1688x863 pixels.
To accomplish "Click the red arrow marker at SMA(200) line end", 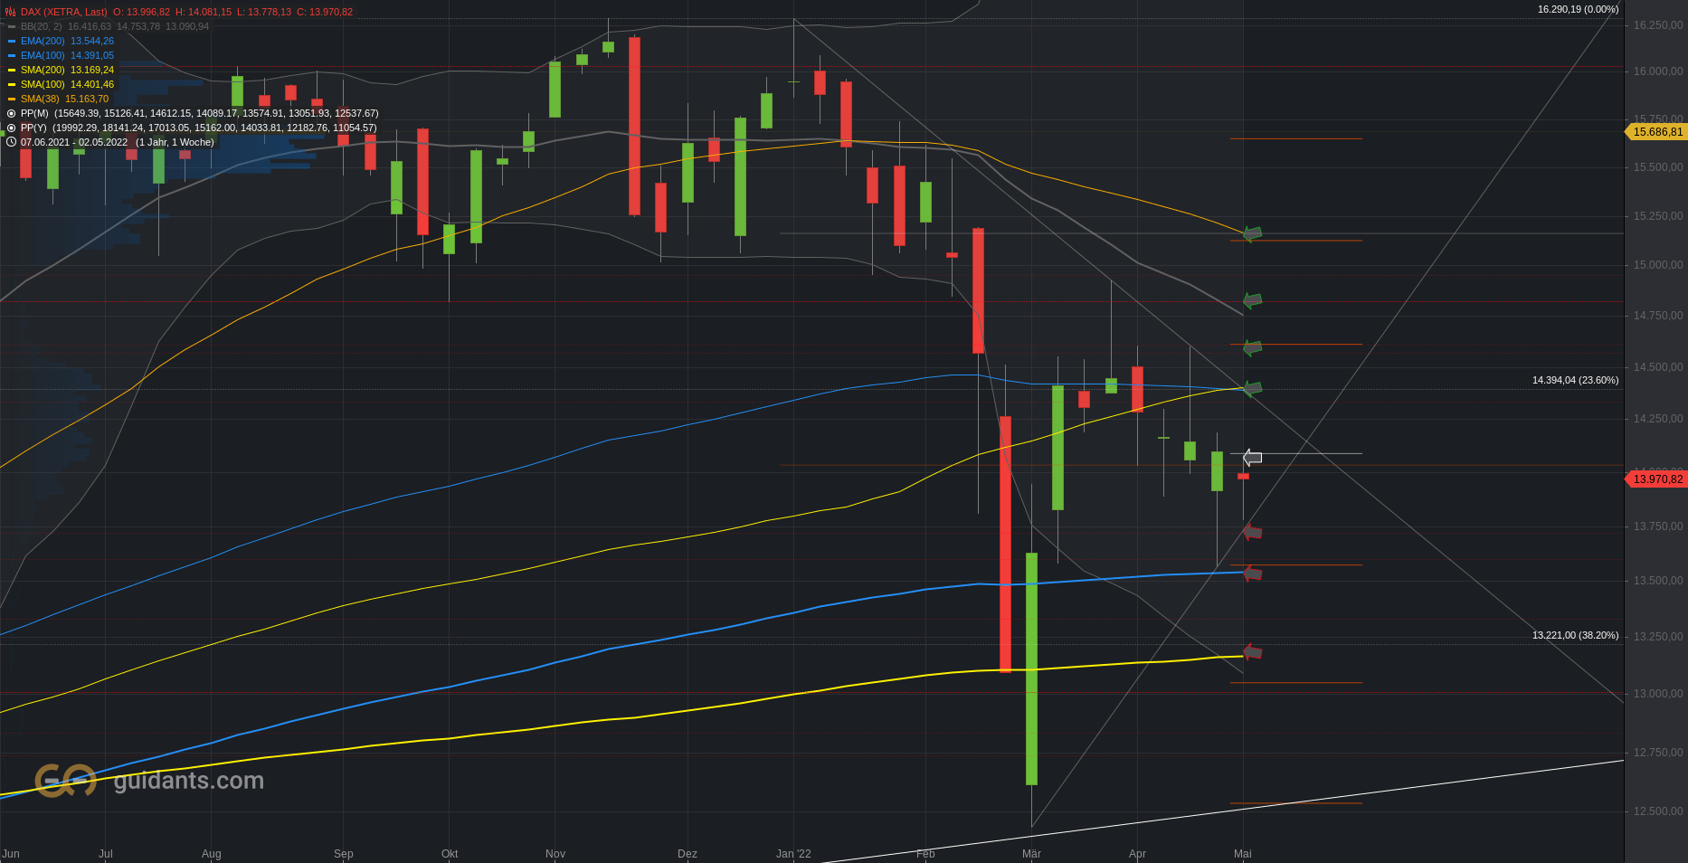I will point(1252,651).
